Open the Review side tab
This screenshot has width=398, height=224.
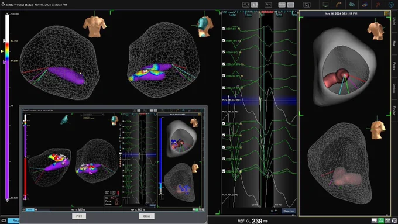tap(394, 111)
